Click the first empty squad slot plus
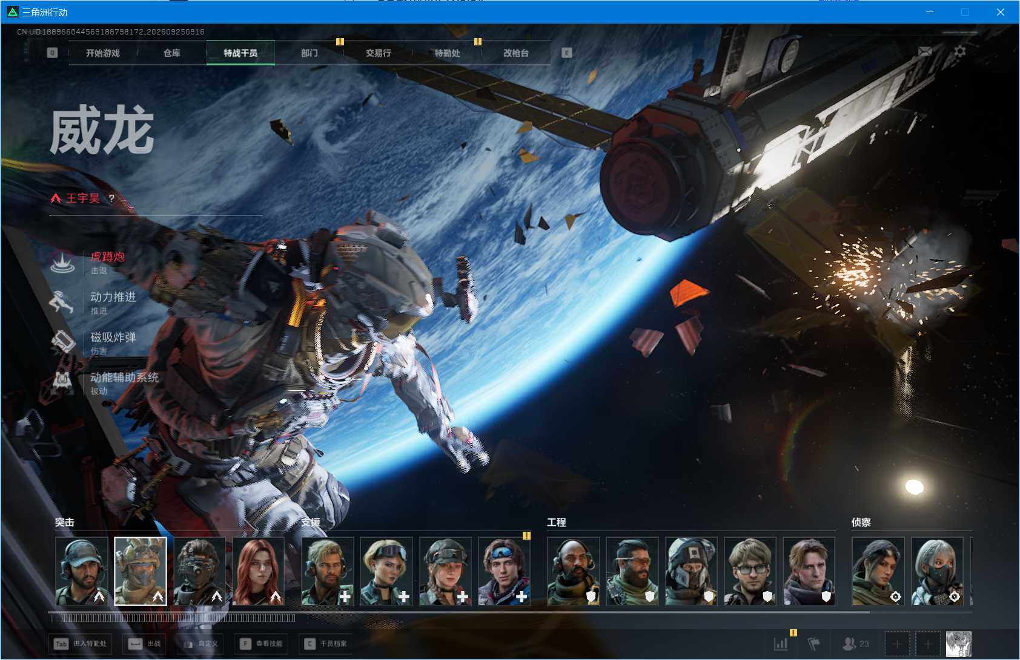The image size is (1020, 660). 898,644
